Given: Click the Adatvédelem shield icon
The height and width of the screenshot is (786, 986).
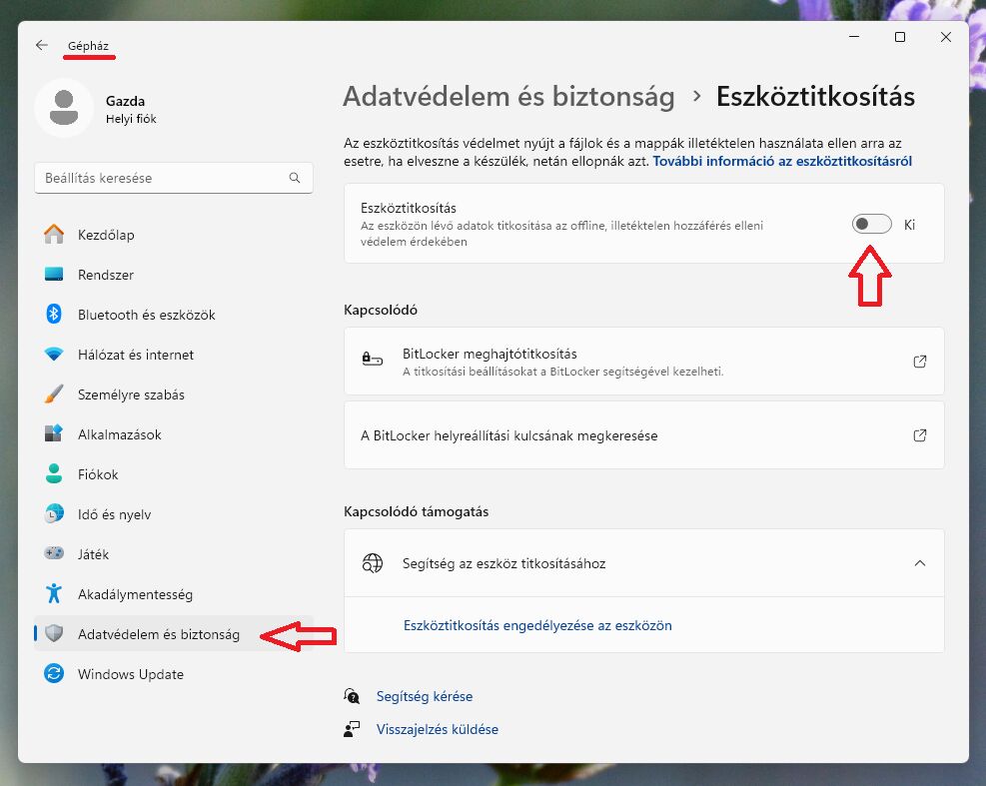Looking at the screenshot, I should coord(54,633).
